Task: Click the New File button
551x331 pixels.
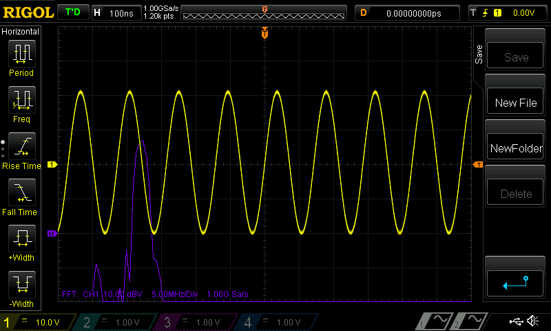Action: [x=516, y=103]
